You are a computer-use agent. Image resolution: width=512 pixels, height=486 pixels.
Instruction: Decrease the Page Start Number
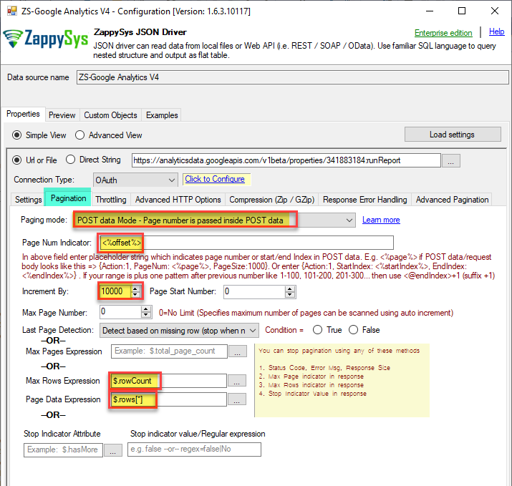tap(289, 294)
